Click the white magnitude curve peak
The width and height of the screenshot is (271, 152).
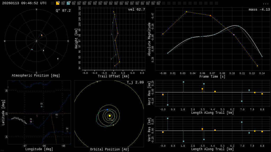point(235,25)
